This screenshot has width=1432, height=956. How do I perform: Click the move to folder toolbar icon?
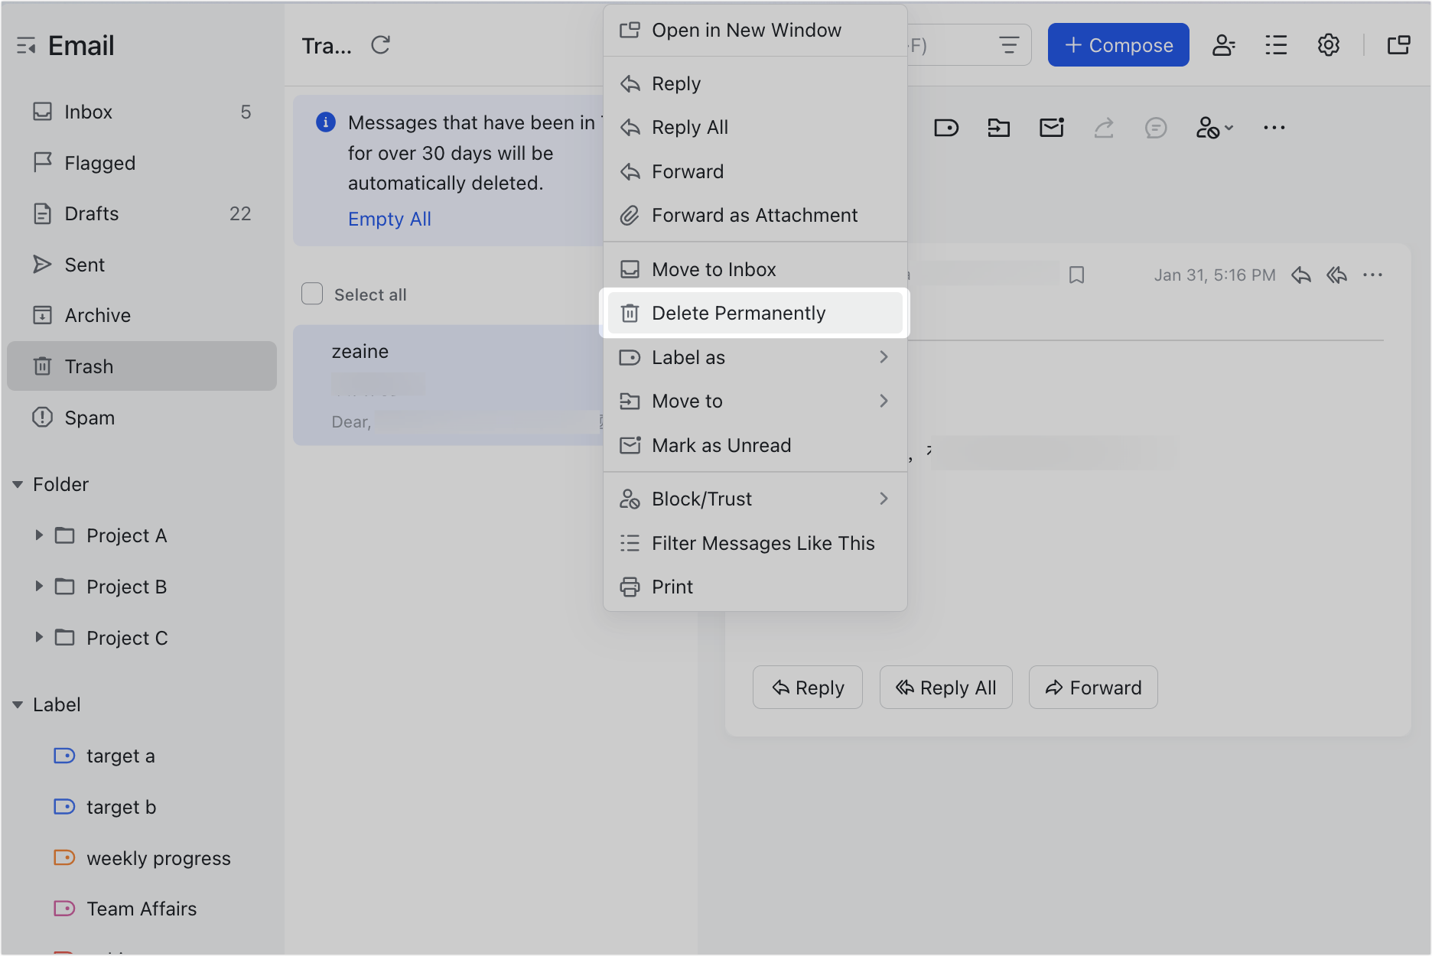tap(998, 127)
